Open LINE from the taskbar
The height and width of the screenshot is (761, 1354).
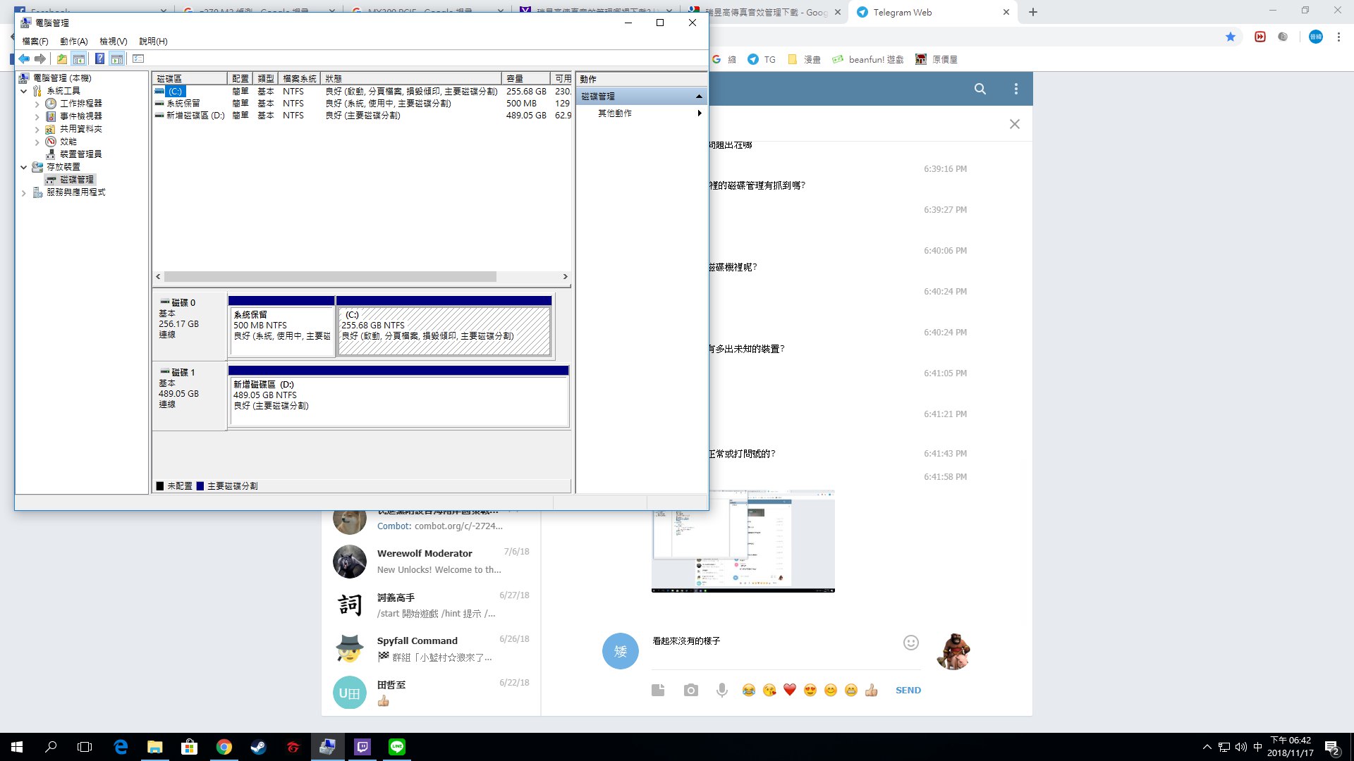click(397, 747)
